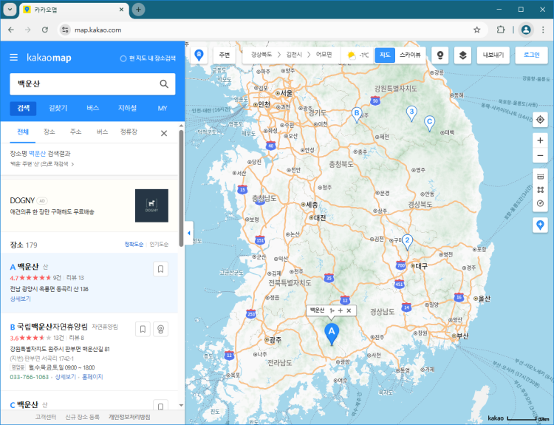Expand 경상북도 region breadcrumb
This screenshot has height=425, width=554.
click(261, 55)
